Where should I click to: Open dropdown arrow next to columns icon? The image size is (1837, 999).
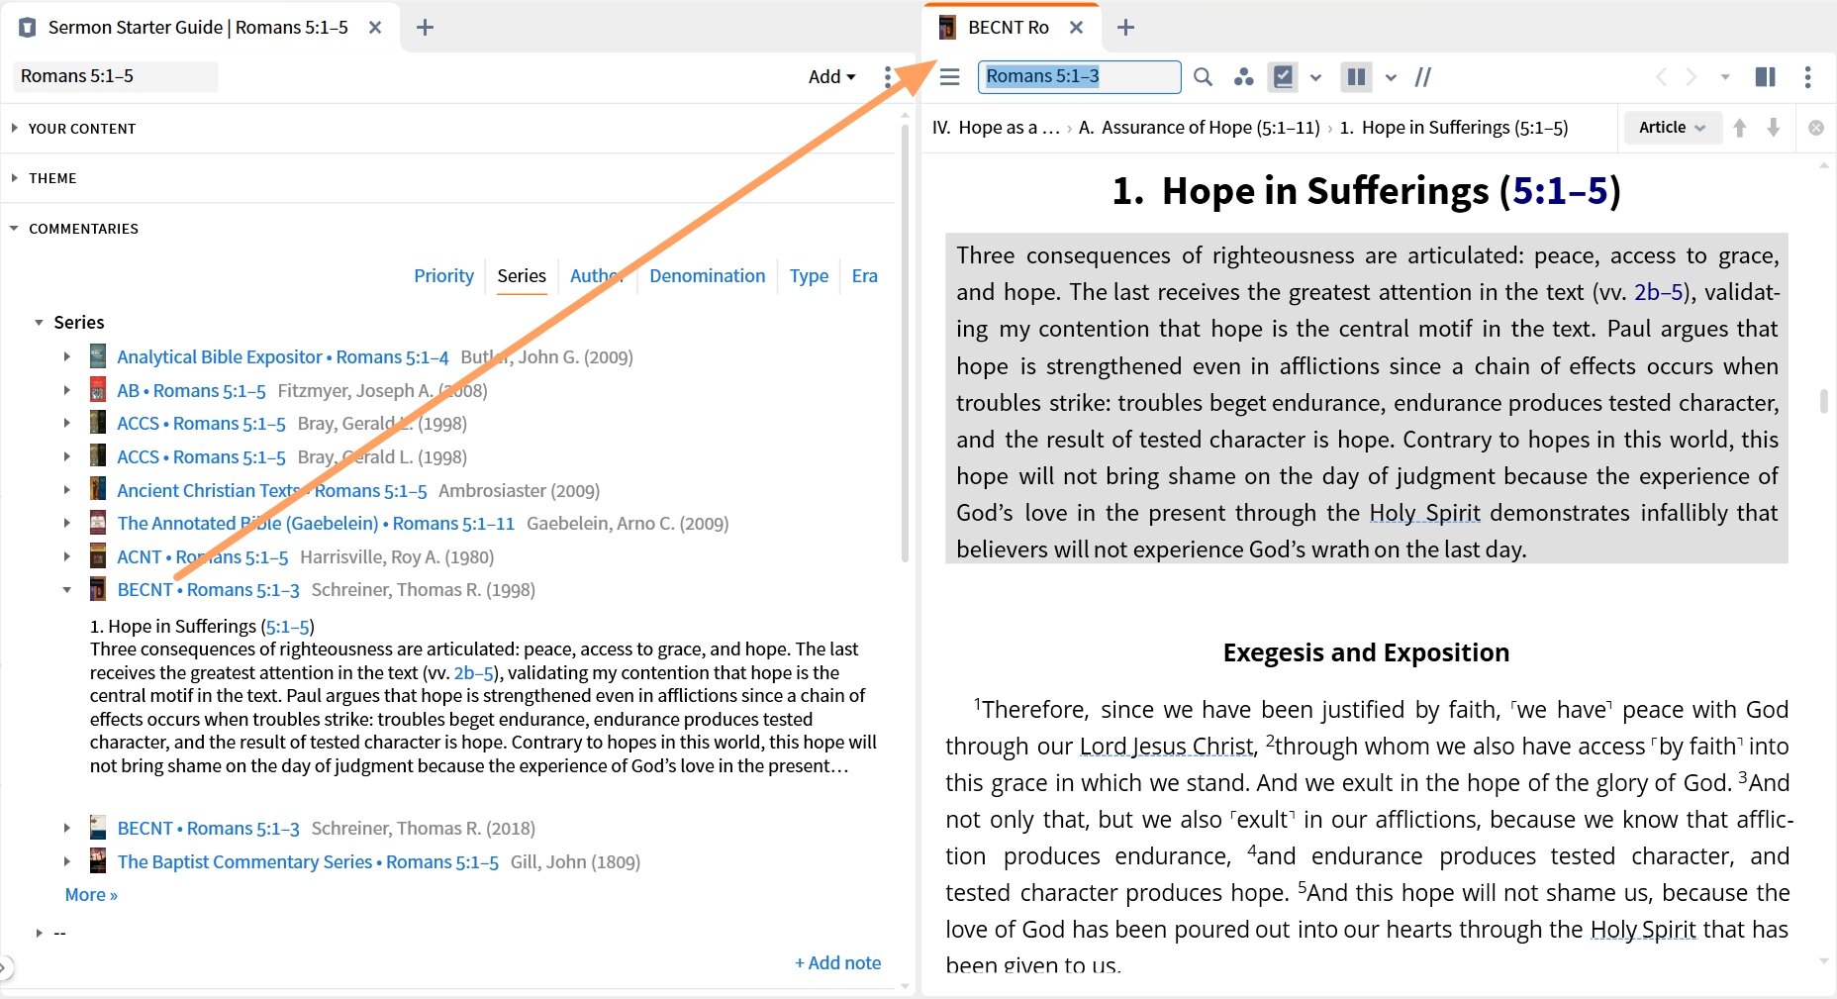click(x=1391, y=77)
